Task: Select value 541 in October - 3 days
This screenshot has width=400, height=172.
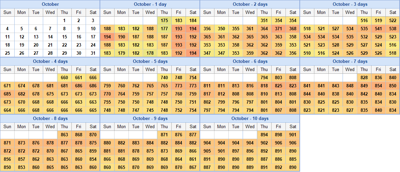Action: point(378,29)
